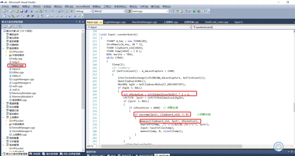The width and height of the screenshot is (295, 156).
Task: Select the 团队资源管理器 bottom tab
Action: [70, 154]
